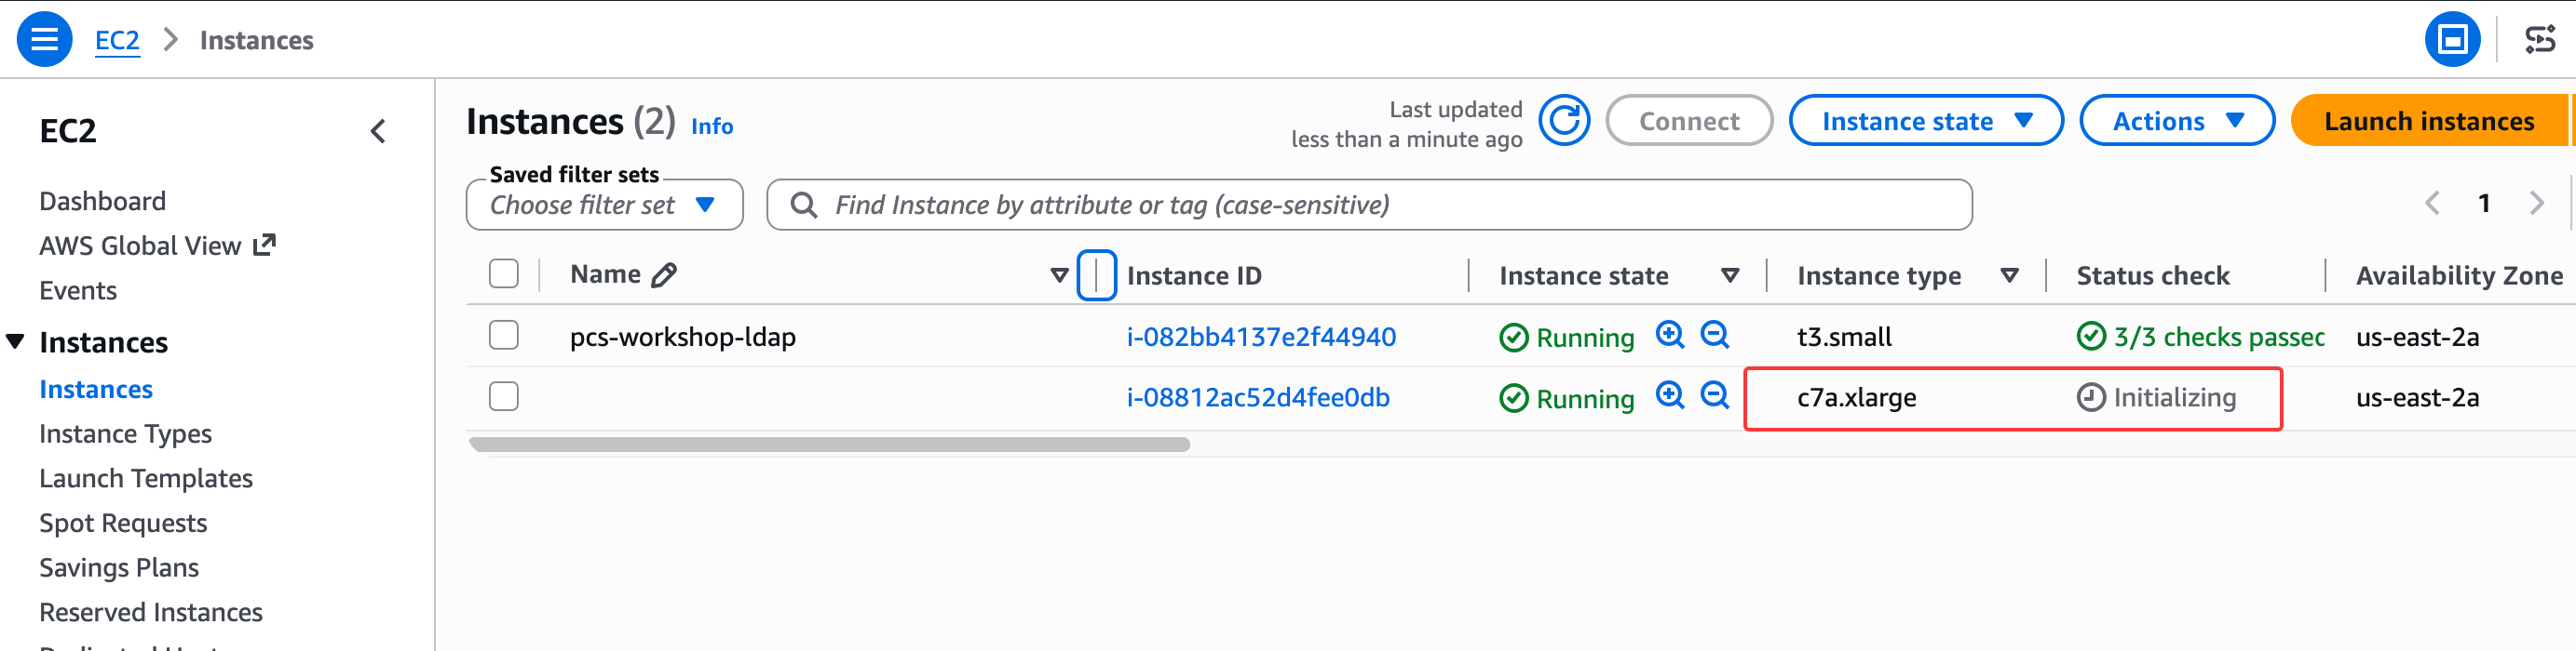Go to previous page of instances

(2432, 204)
